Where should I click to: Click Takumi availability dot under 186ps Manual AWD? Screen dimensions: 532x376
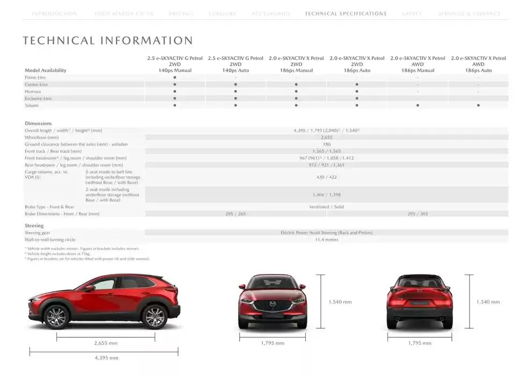click(417, 105)
